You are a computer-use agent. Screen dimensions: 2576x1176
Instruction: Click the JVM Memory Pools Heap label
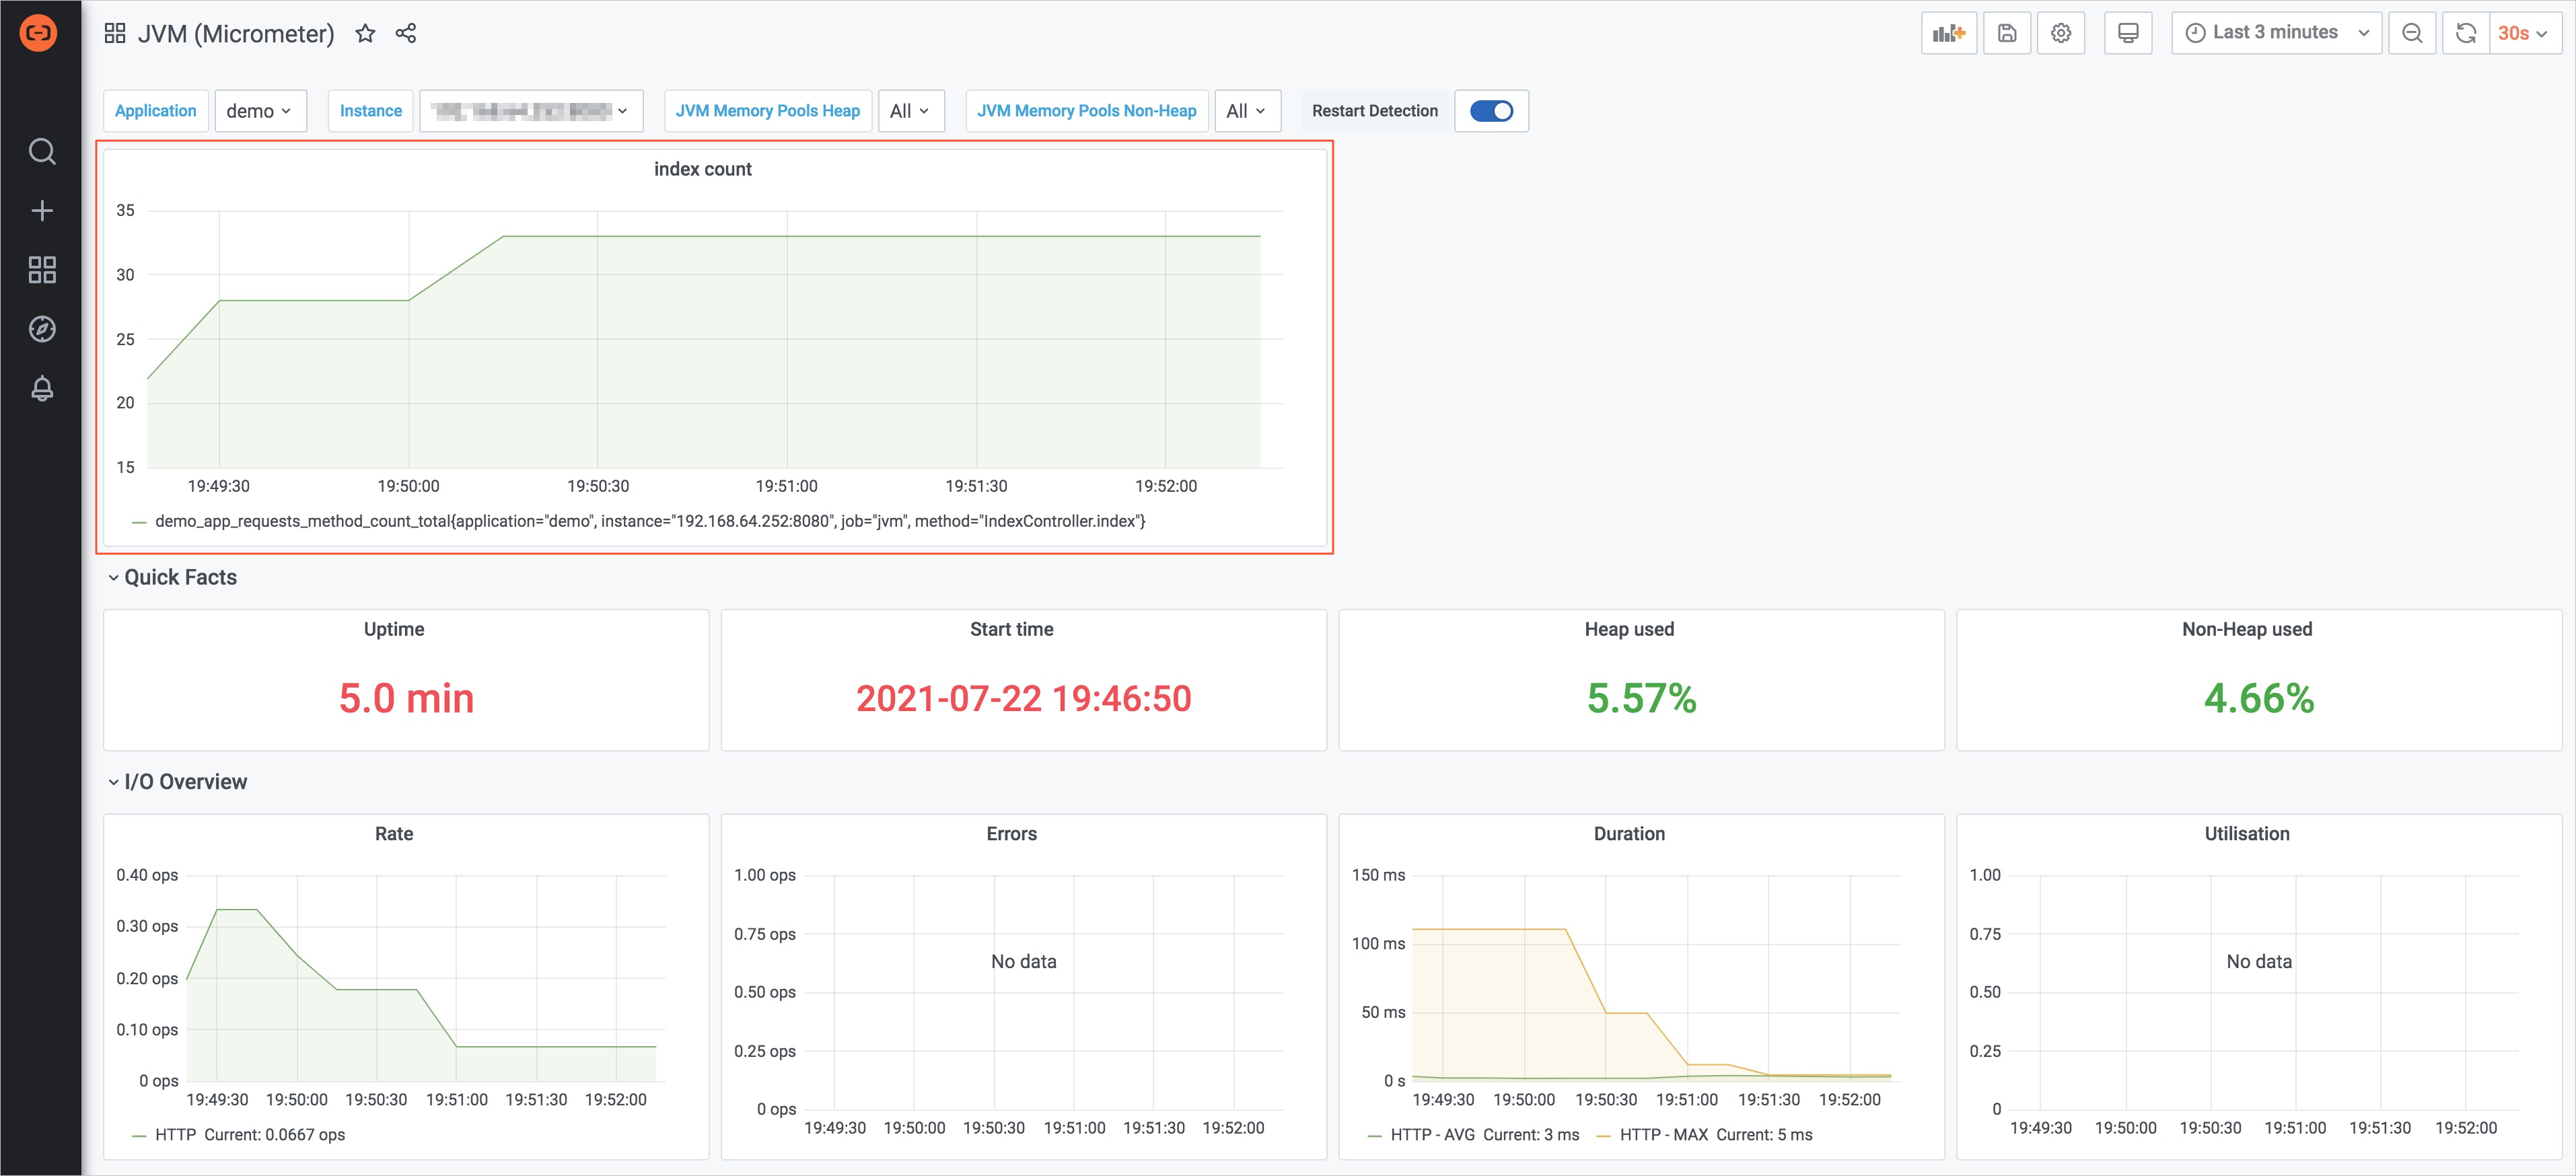[768, 111]
